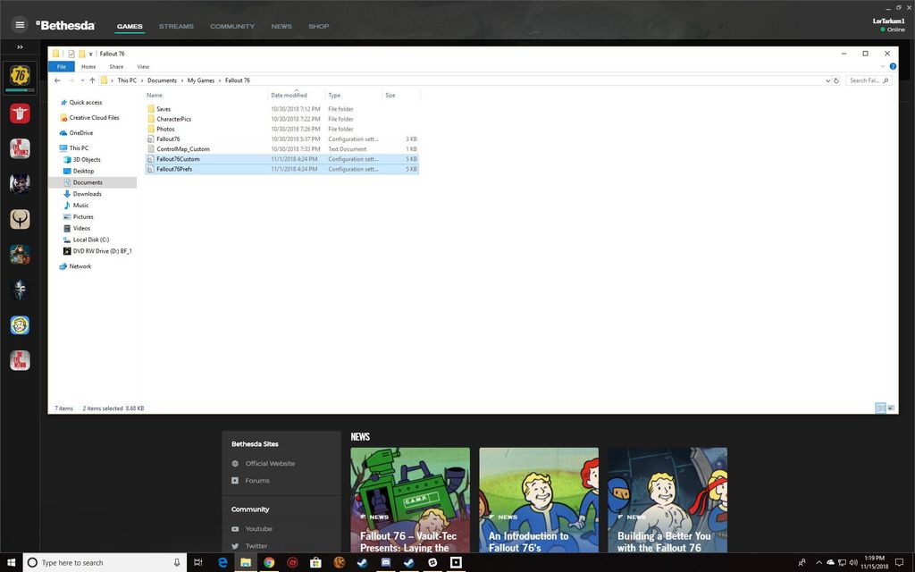Switch to the GAMES tab
The width and height of the screenshot is (915, 572).
pos(130,26)
